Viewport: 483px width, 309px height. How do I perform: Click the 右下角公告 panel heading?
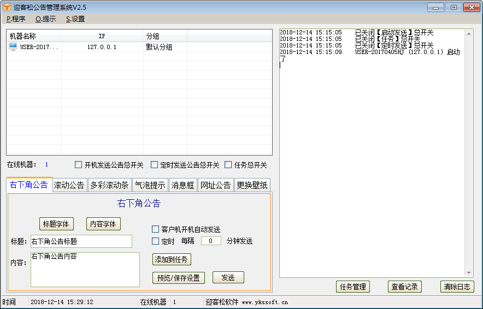[x=139, y=204]
